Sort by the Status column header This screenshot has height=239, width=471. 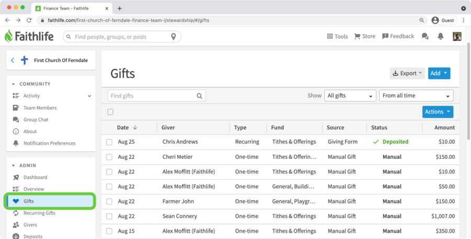pos(379,128)
